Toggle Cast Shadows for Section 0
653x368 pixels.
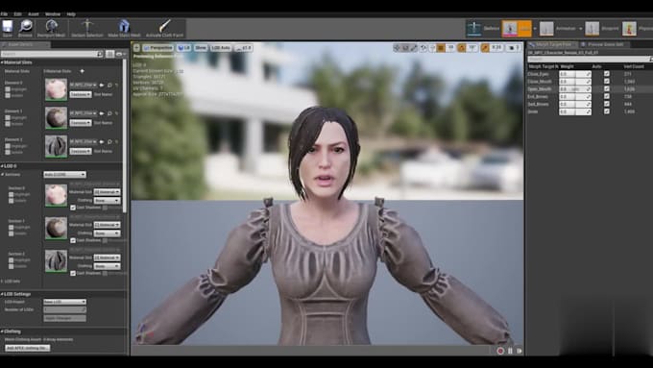73,208
